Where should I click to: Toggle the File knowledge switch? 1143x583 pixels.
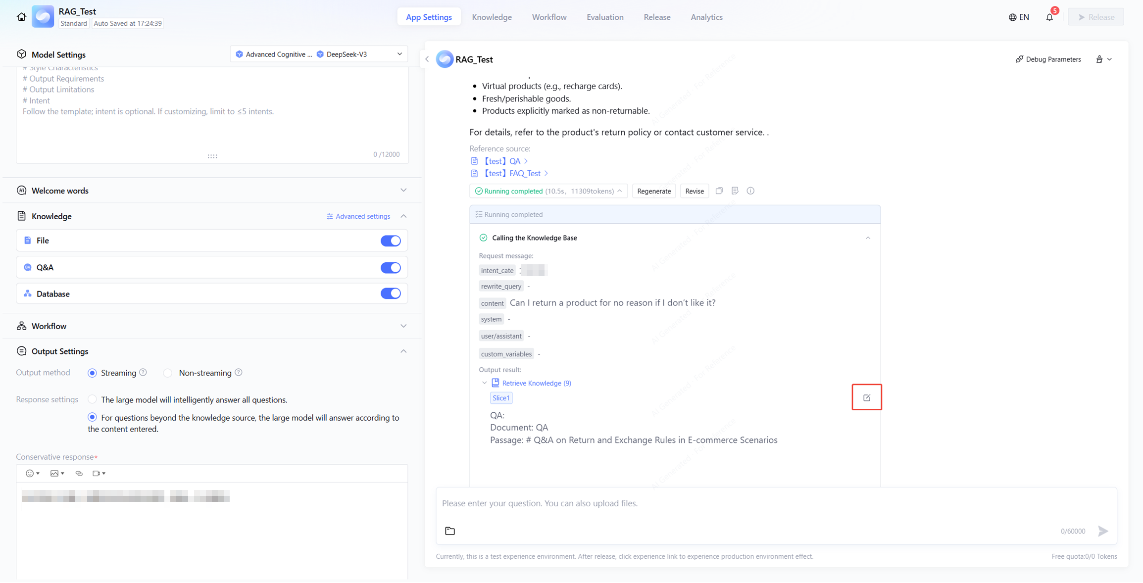[x=390, y=241]
